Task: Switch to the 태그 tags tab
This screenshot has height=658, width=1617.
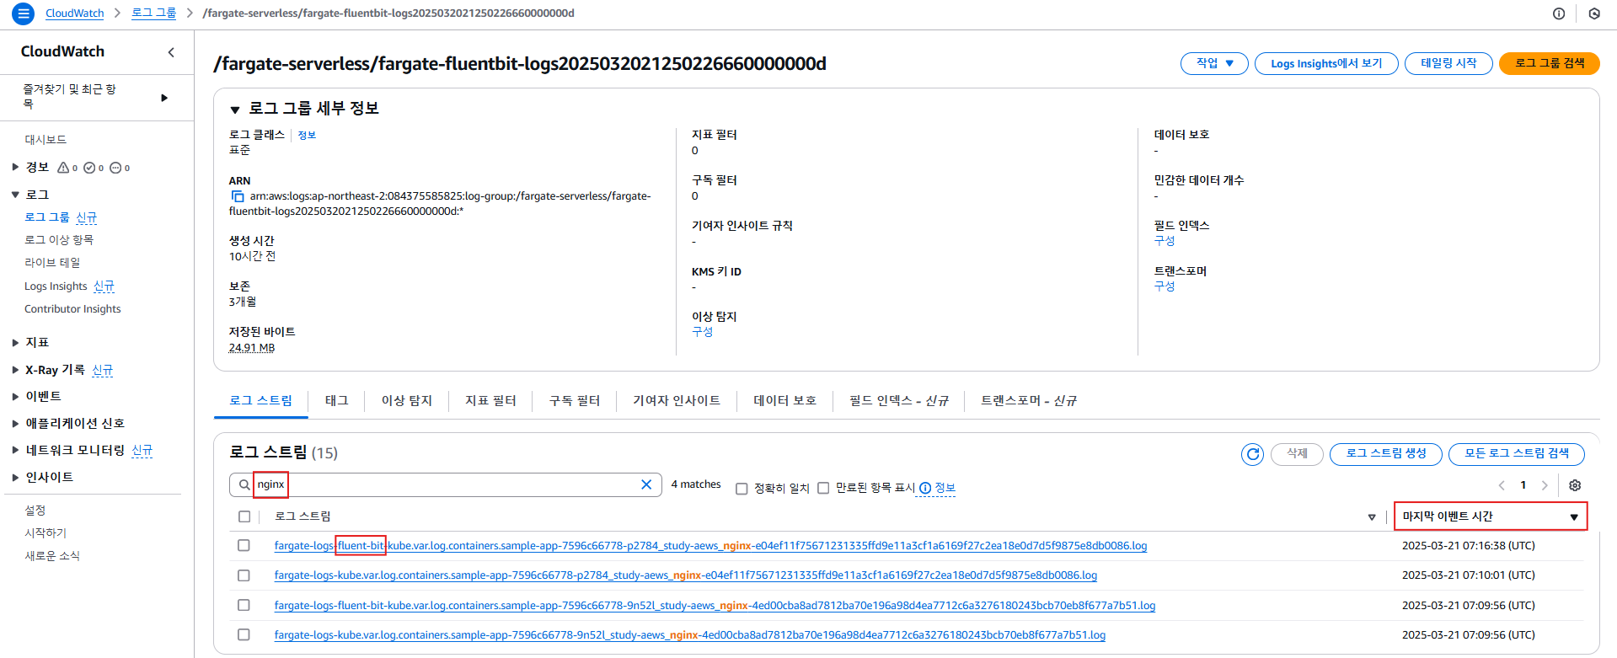Action: click(336, 401)
